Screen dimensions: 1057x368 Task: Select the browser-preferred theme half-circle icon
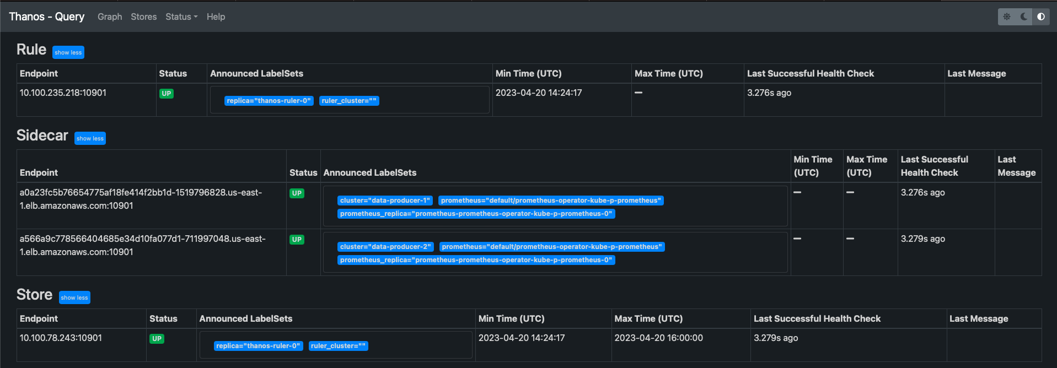pos(1041,17)
